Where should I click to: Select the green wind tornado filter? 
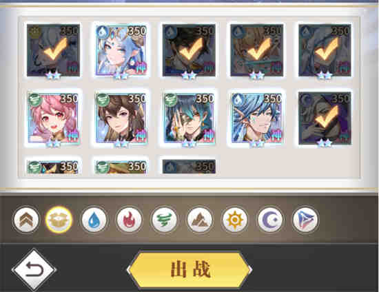point(164,220)
